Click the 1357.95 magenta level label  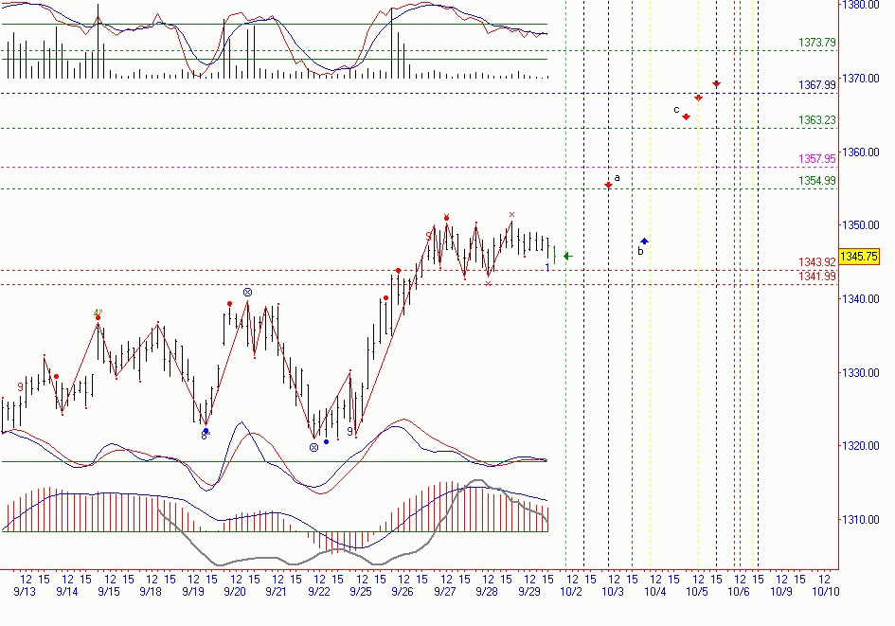point(816,159)
